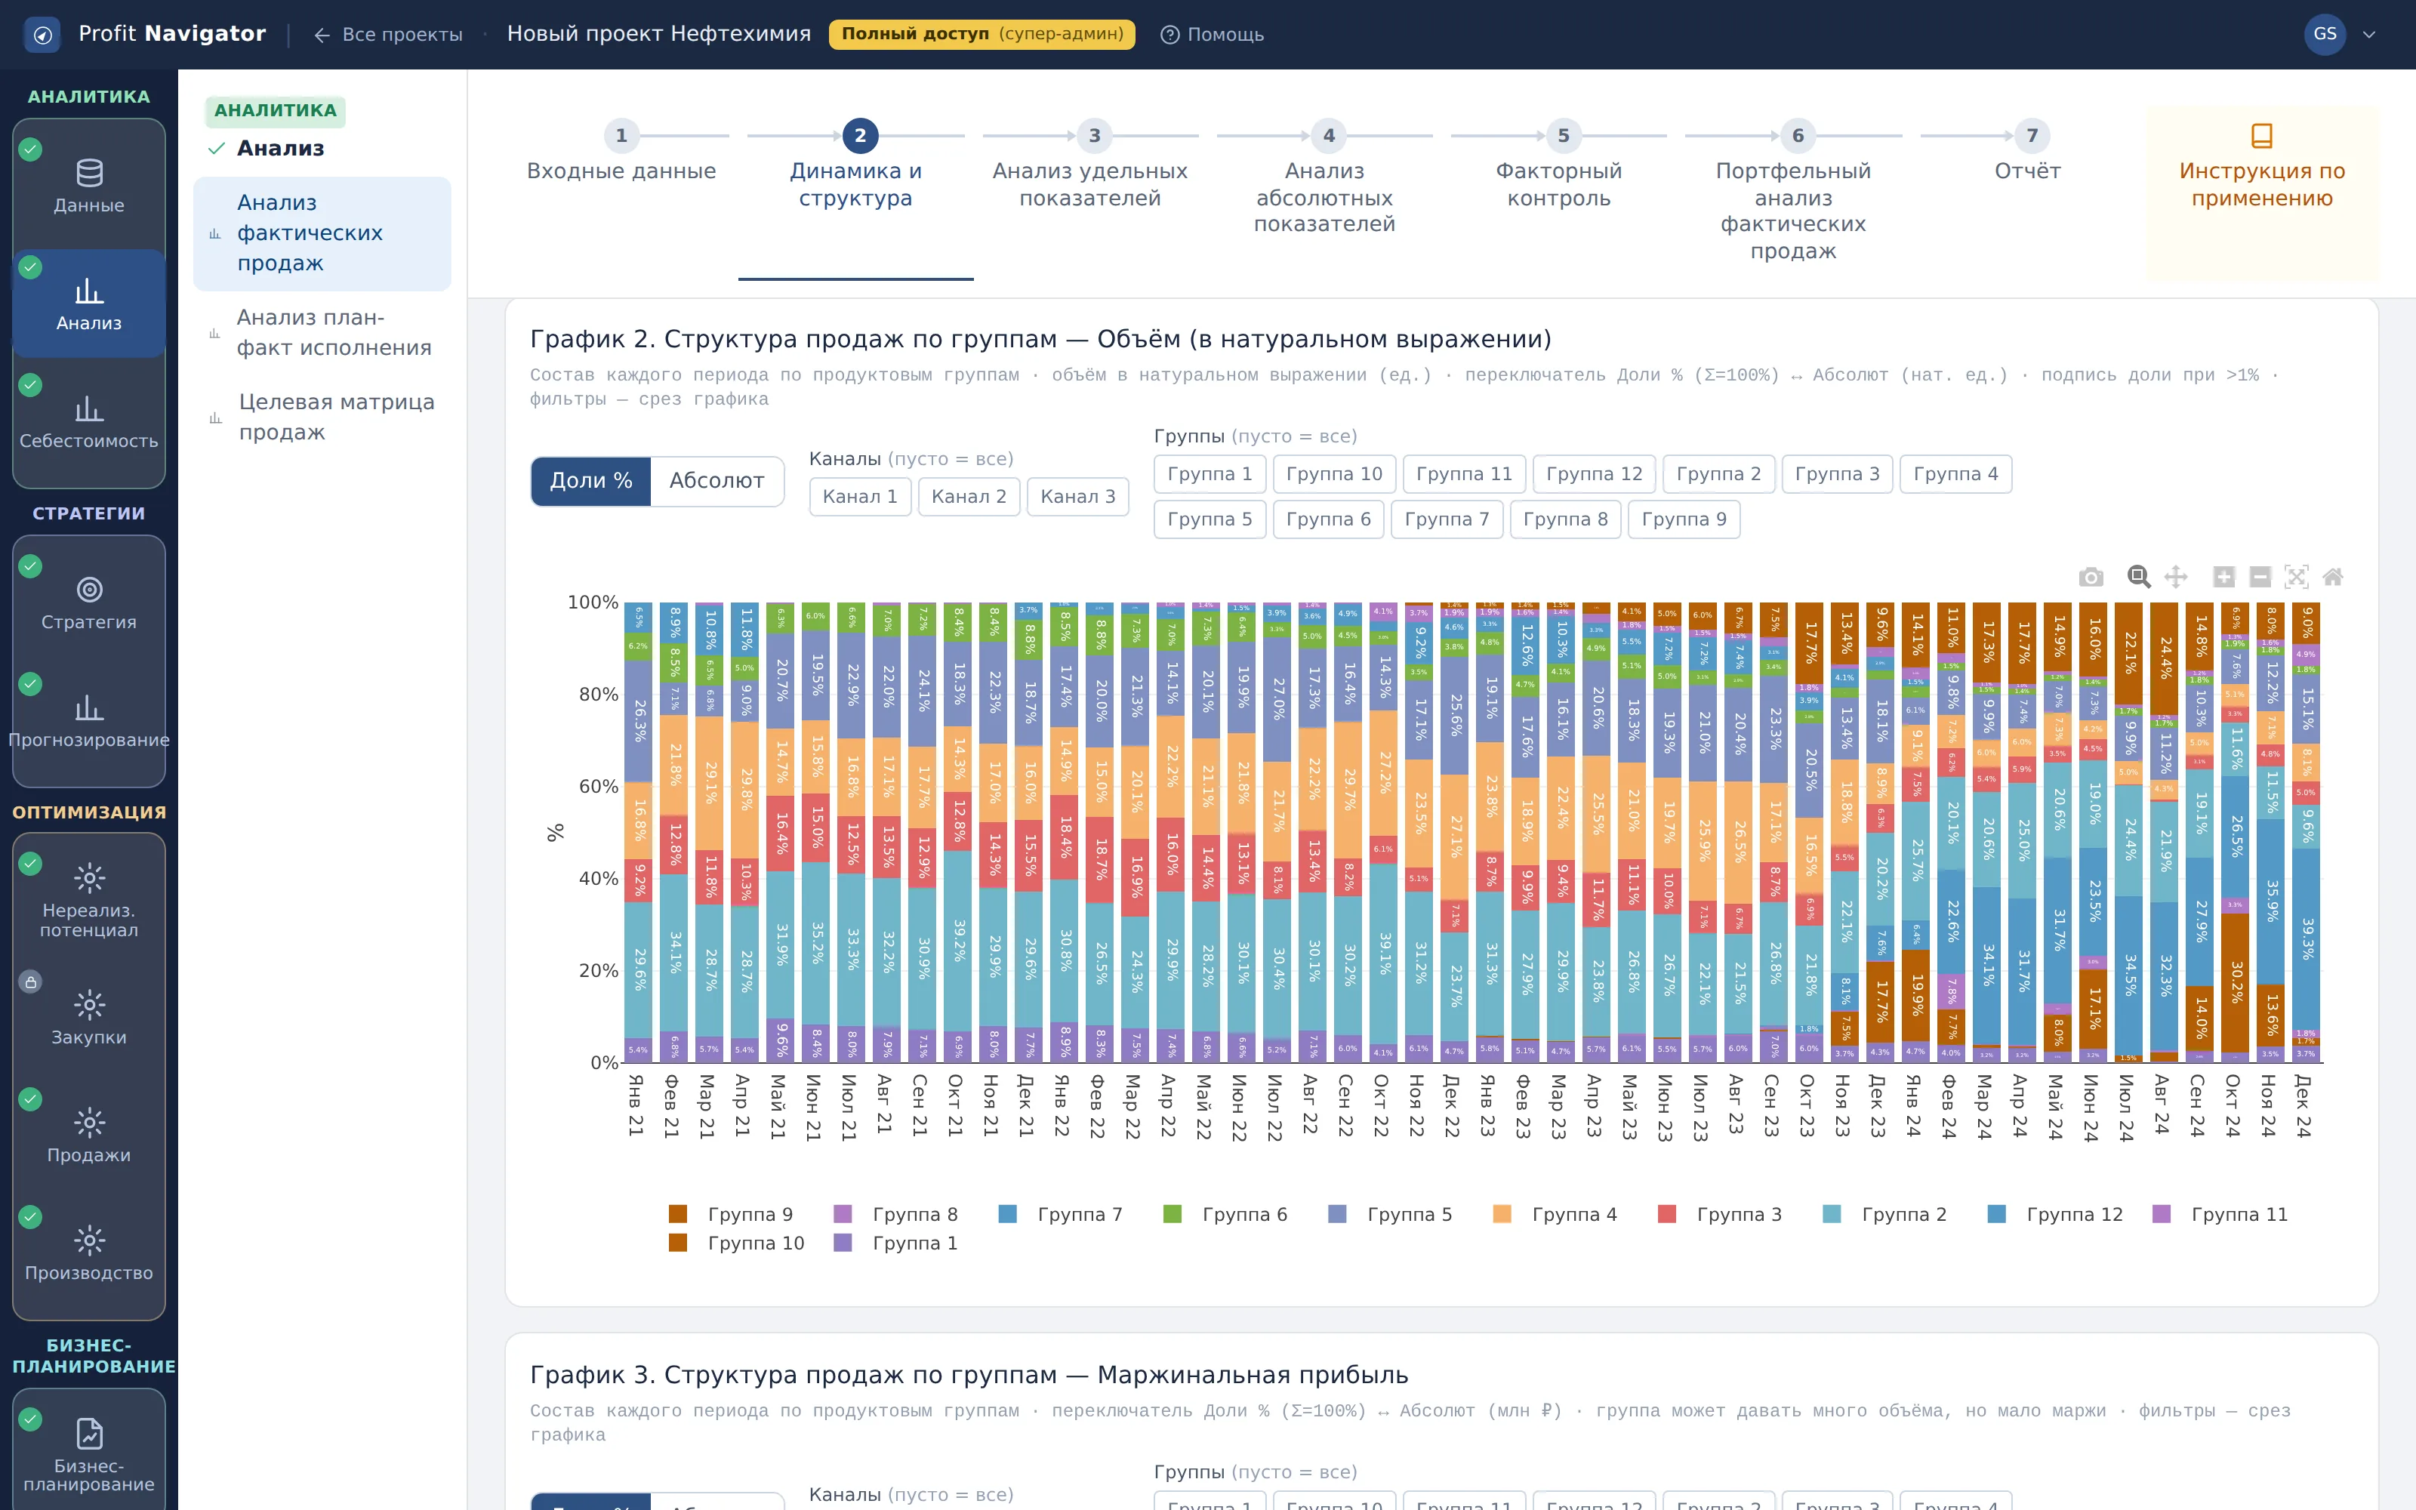Download chart as image with camera icon
The width and height of the screenshot is (2416, 1510).
coord(2091,578)
